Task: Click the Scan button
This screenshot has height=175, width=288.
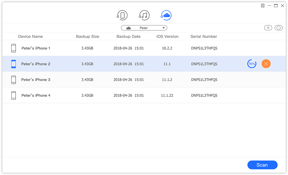Action: 262,165
